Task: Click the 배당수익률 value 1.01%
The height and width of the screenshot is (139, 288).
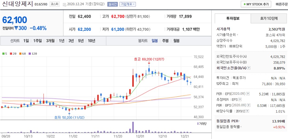Action: (281, 111)
